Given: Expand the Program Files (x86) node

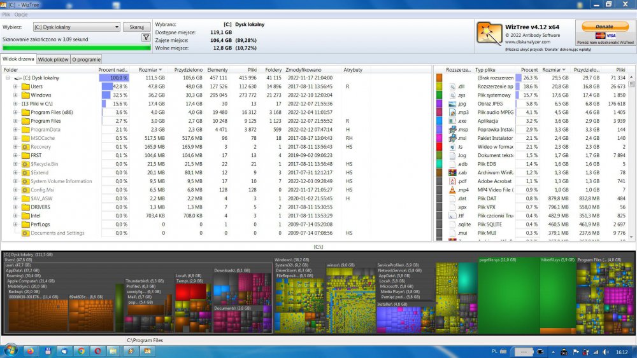Looking at the screenshot, I should click(x=15, y=113).
